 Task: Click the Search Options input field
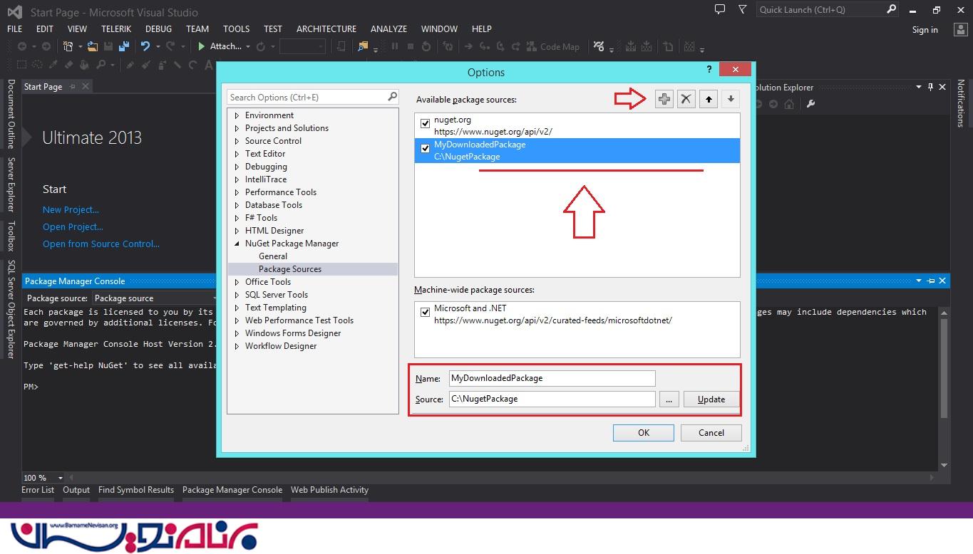pos(313,97)
